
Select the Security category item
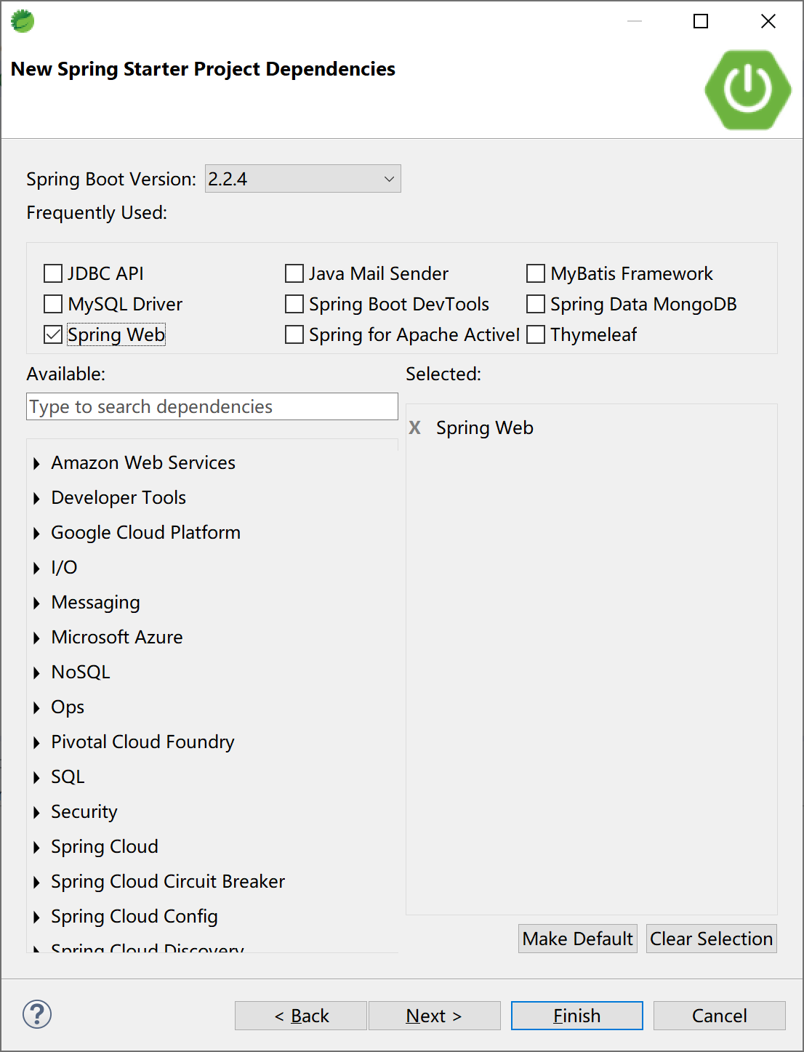[84, 811]
